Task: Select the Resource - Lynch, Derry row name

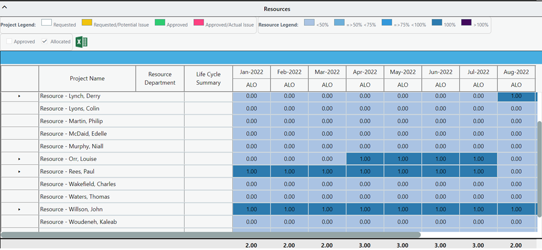Action: point(70,96)
